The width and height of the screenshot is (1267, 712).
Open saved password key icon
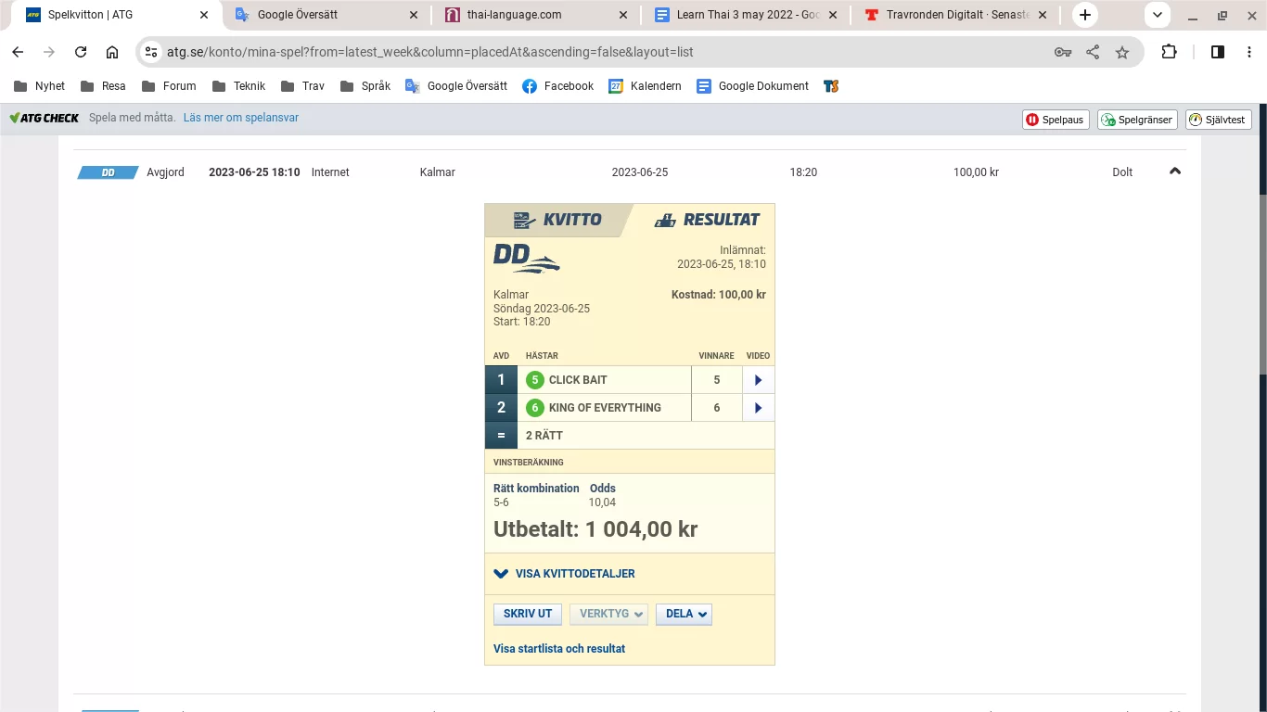[1063, 52]
